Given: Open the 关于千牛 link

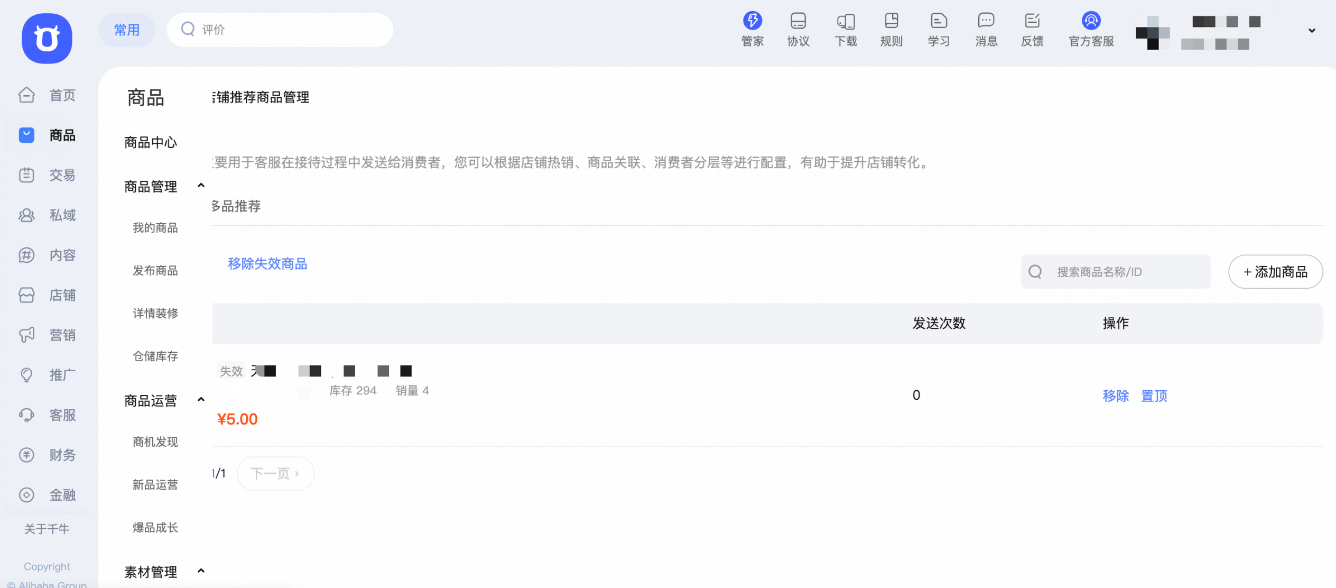Looking at the screenshot, I should coord(47,529).
